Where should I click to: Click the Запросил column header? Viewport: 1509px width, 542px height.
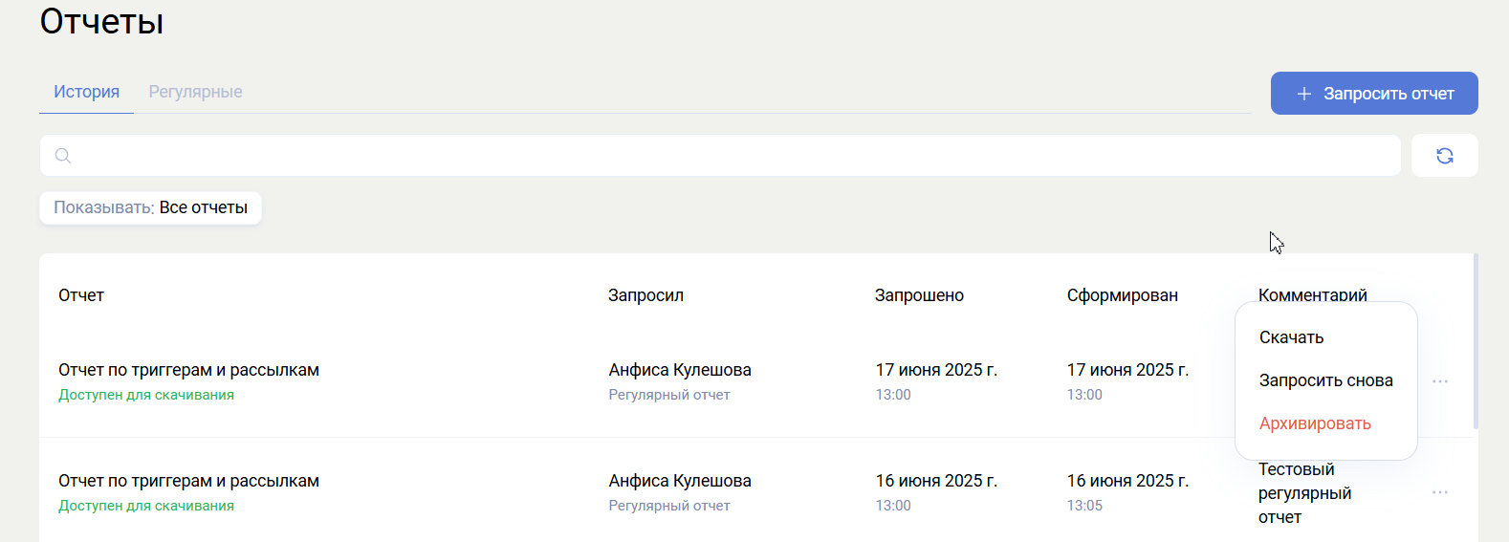(645, 295)
